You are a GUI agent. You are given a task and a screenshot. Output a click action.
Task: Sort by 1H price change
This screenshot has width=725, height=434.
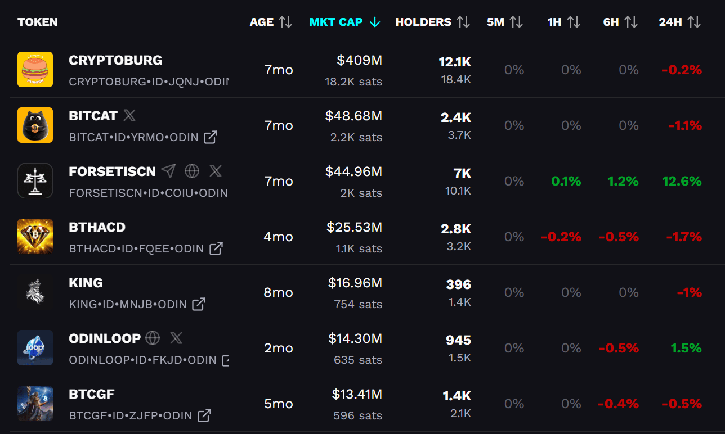pyautogui.click(x=563, y=22)
